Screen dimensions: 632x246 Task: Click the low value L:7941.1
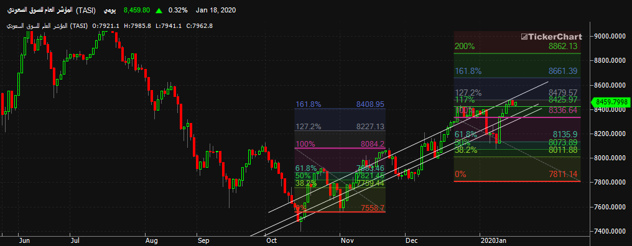[x=169, y=25]
